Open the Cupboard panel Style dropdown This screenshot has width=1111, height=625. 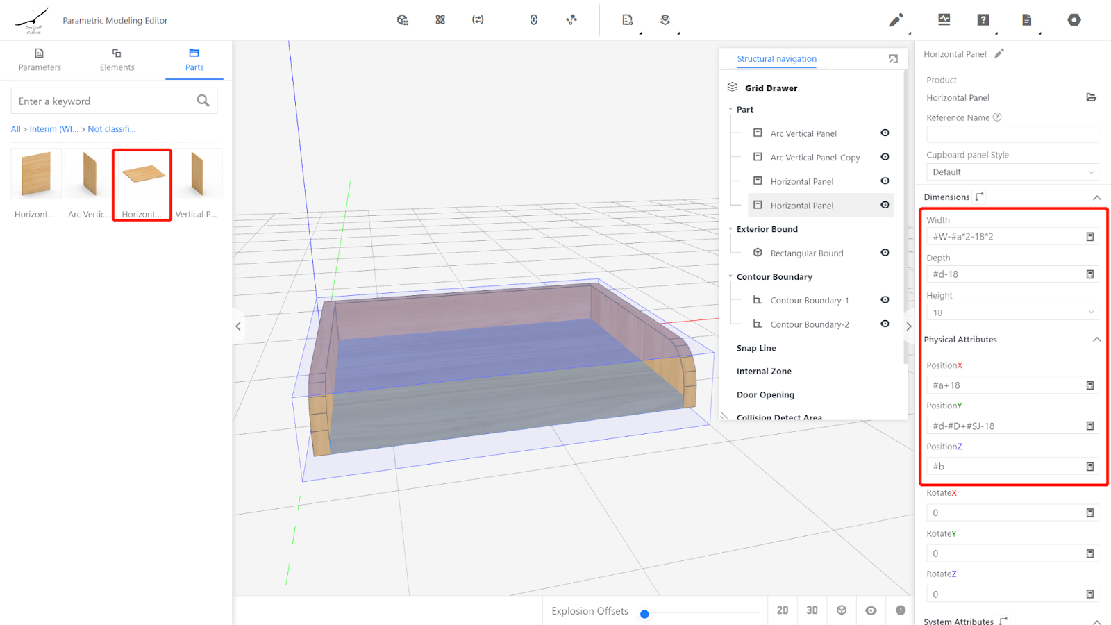tap(1012, 172)
